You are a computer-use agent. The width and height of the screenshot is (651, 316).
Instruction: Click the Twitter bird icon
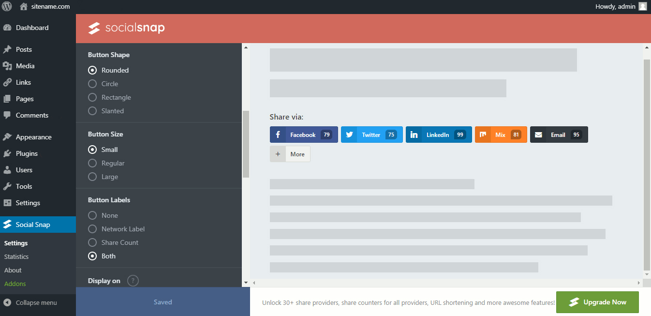[x=349, y=135]
